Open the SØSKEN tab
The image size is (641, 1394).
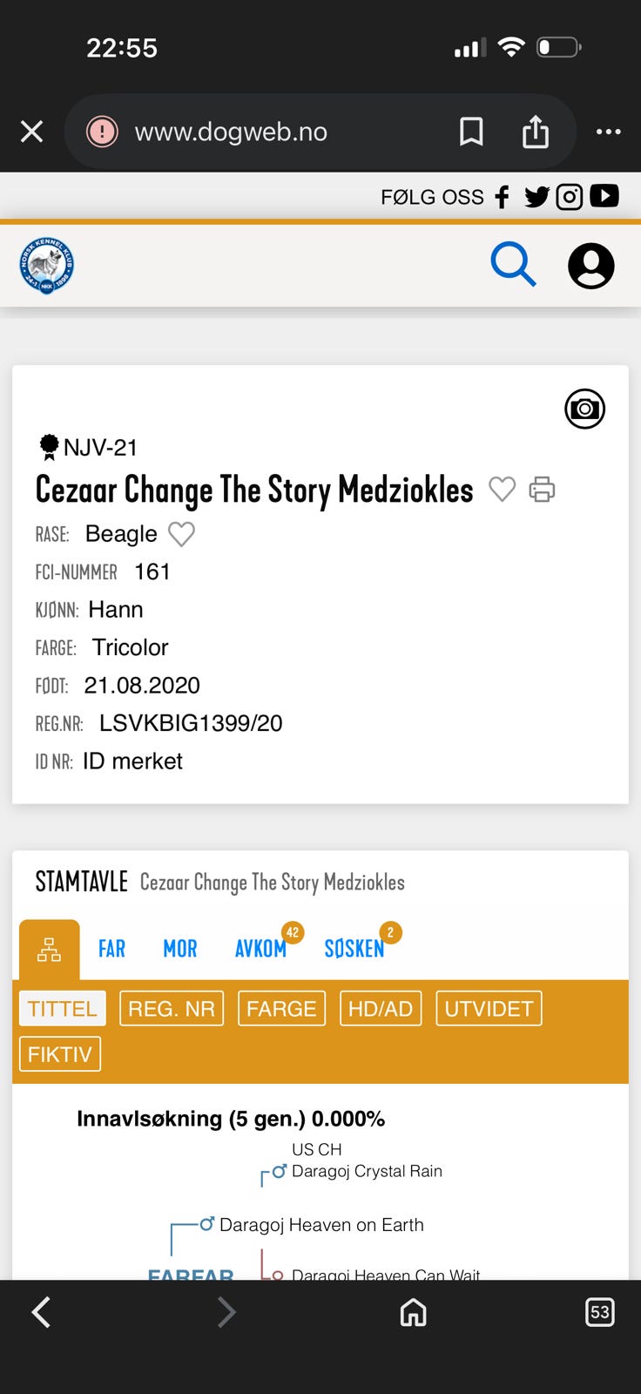pyautogui.click(x=354, y=949)
